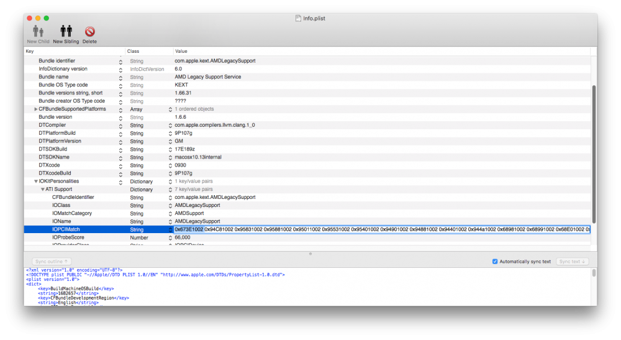Click the AMD Legacy Support Service value
The width and height of the screenshot is (621, 340).
(208, 77)
